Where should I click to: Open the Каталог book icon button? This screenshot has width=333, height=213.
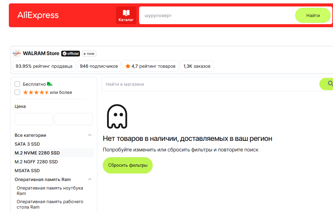(126, 15)
